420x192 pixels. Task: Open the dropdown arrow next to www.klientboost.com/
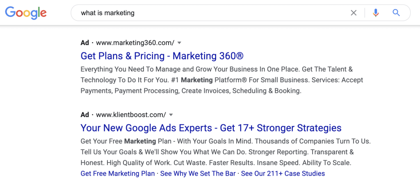(171, 115)
